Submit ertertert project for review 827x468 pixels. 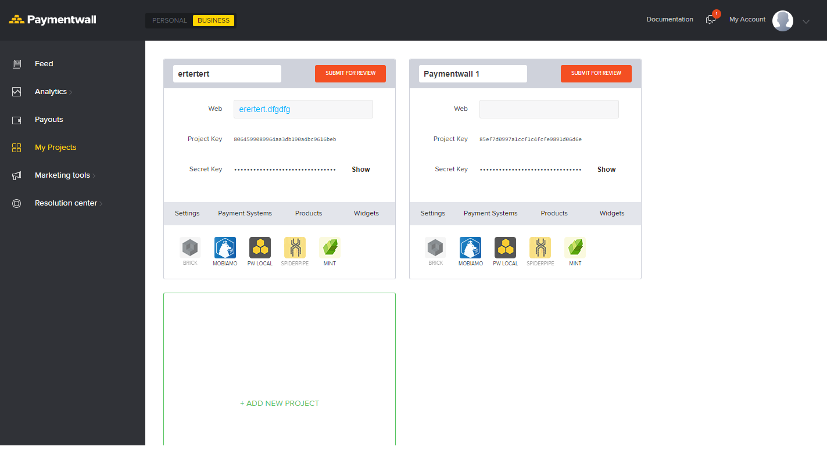point(350,73)
